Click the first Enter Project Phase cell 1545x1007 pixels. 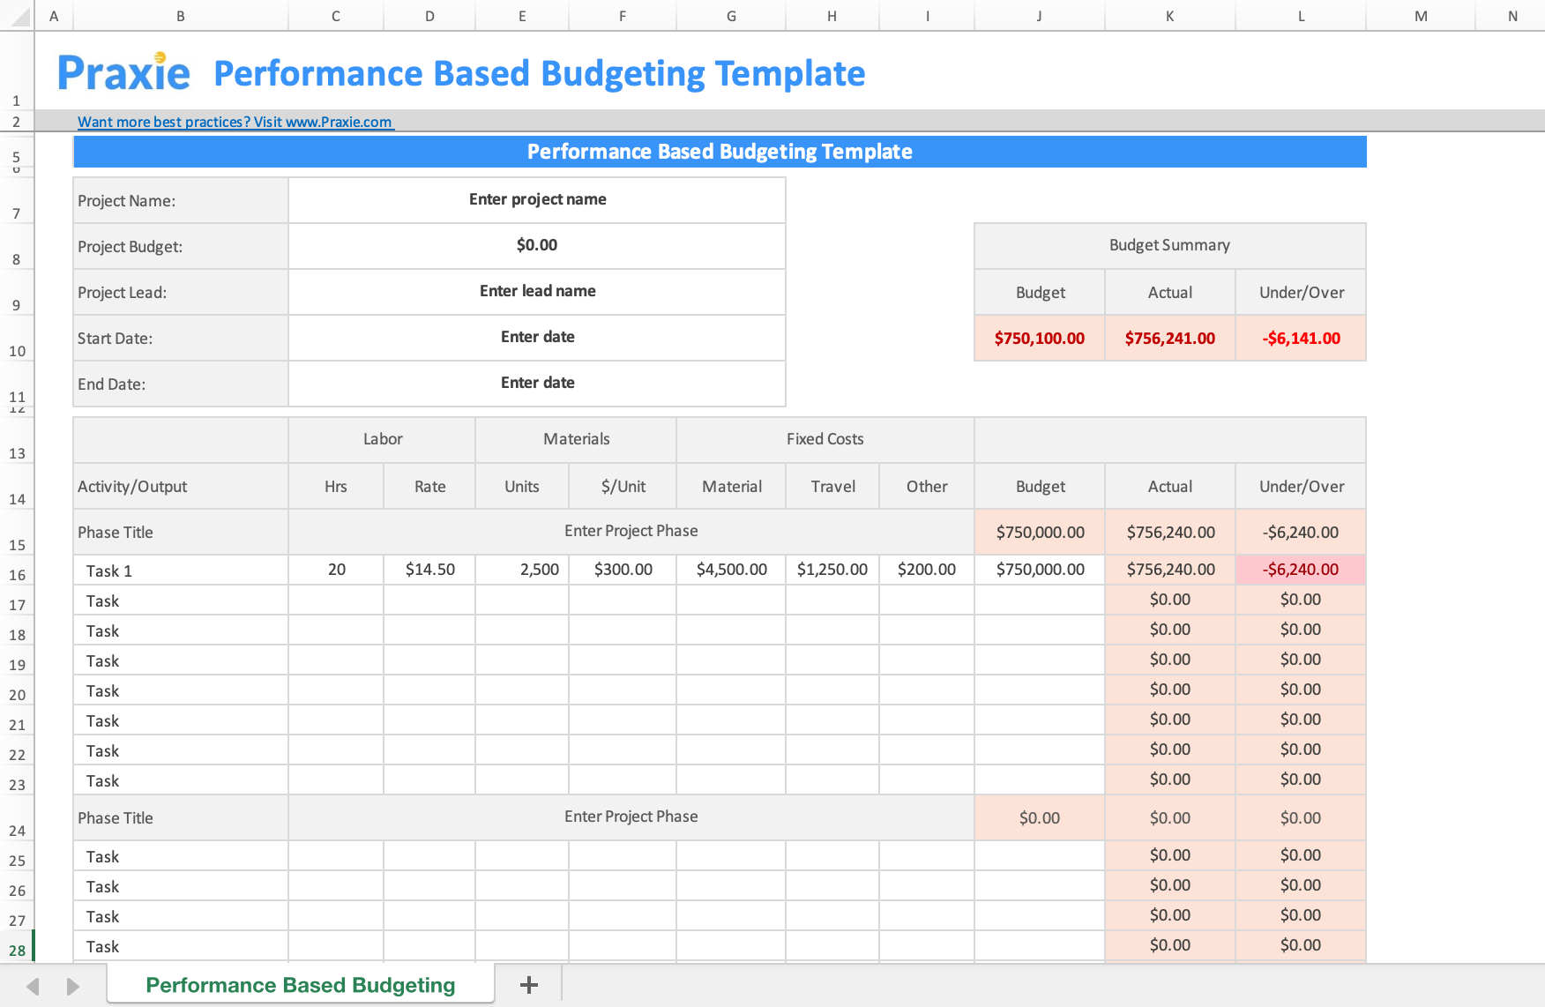[631, 531]
